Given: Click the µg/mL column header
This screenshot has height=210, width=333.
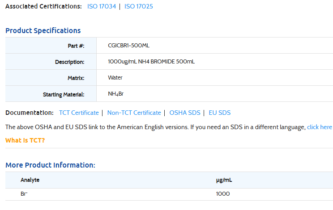Looking at the screenshot, I should [224, 180].
